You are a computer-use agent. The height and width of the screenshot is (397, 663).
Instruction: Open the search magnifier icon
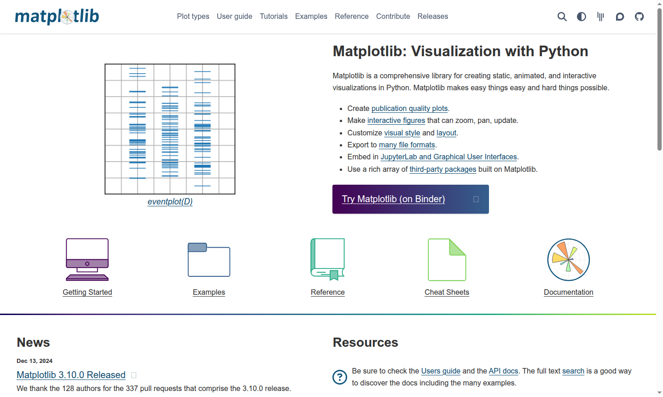click(562, 17)
